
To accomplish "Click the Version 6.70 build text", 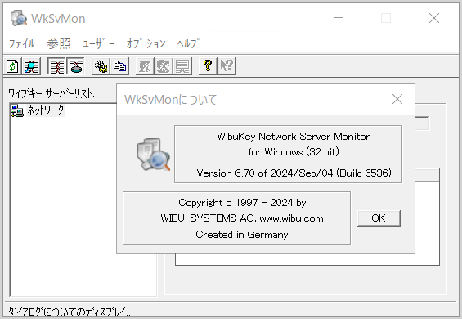I will (294, 173).
